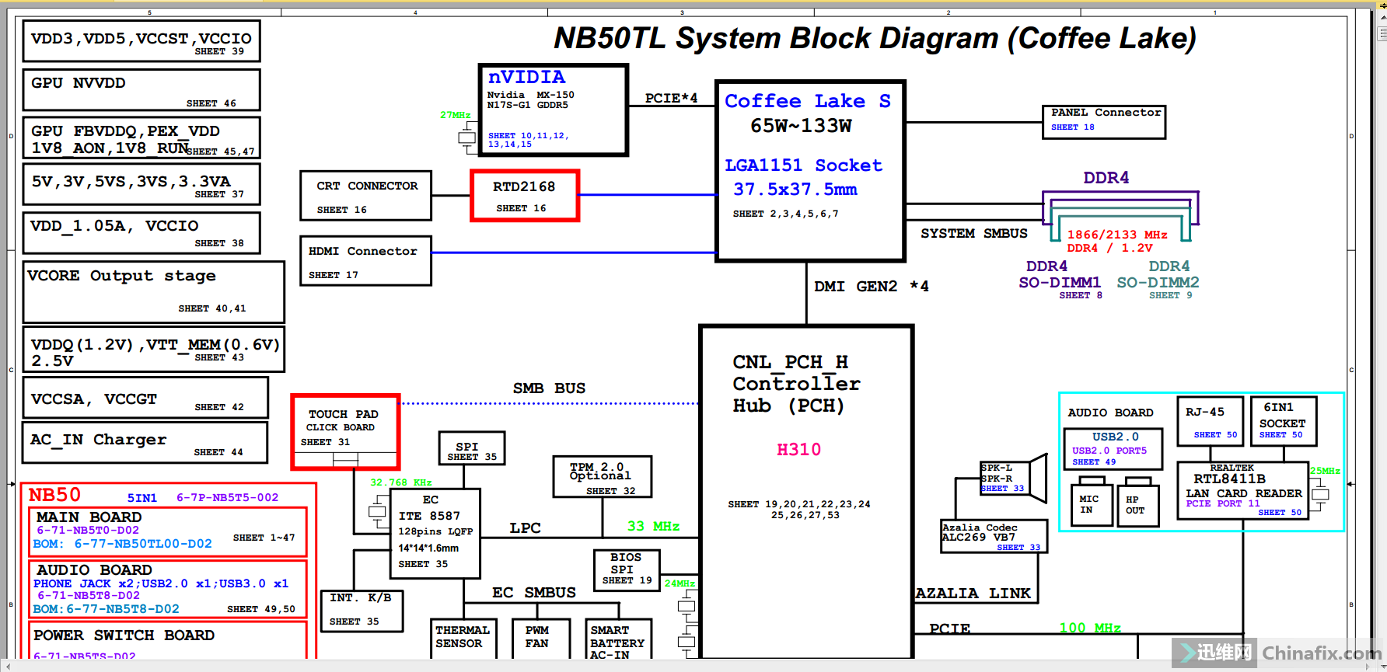Viewport: 1387px width, 672px height.
Task: Click the 'VDD_1.05A, VCCIO' power block
Action: tap(141, 233)
